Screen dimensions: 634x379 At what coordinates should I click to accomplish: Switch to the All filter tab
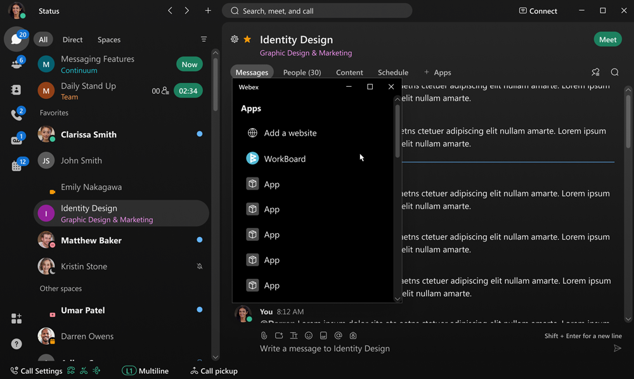point(43,39)
